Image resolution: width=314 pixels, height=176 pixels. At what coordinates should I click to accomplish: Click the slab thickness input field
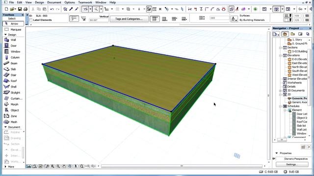click(219, 18)
